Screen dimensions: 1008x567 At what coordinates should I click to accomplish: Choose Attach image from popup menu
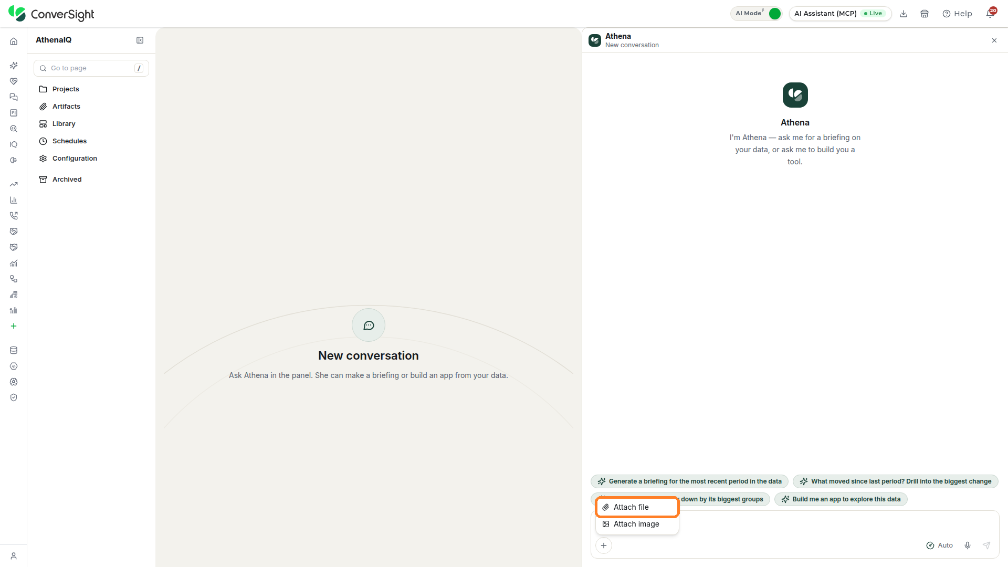pyautogui.click(x=637, y=524)
